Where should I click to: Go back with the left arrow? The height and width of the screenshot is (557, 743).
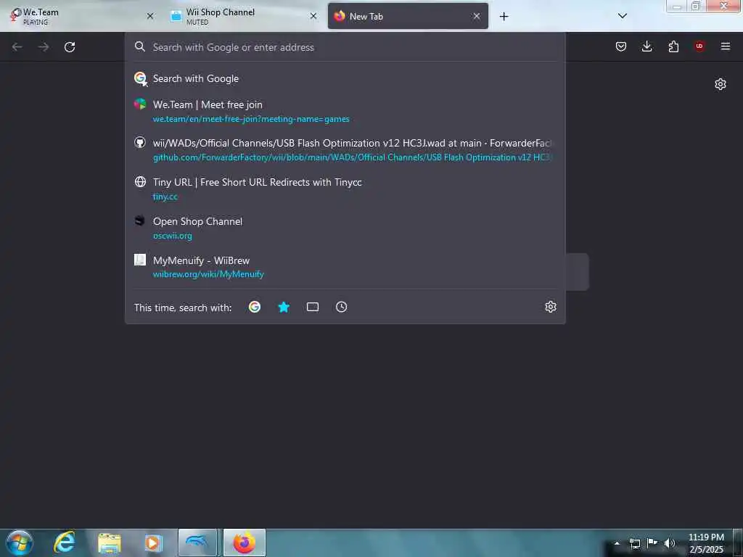[x=17, y=47]
